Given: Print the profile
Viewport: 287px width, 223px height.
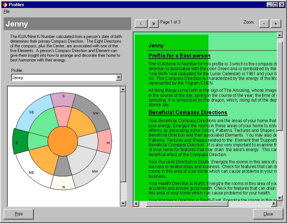Looking at the screenshot, I should coord(19,214).
